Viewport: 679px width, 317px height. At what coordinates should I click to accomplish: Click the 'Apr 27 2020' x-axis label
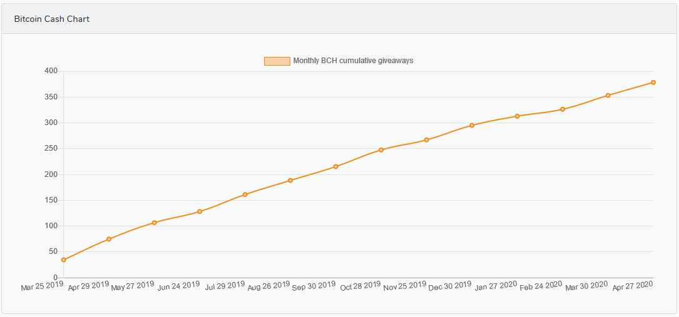coord(632,286)
